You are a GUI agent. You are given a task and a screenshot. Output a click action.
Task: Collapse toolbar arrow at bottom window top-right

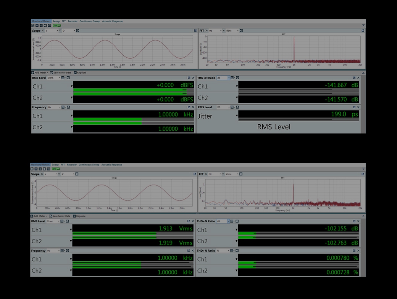pos(363,169)
